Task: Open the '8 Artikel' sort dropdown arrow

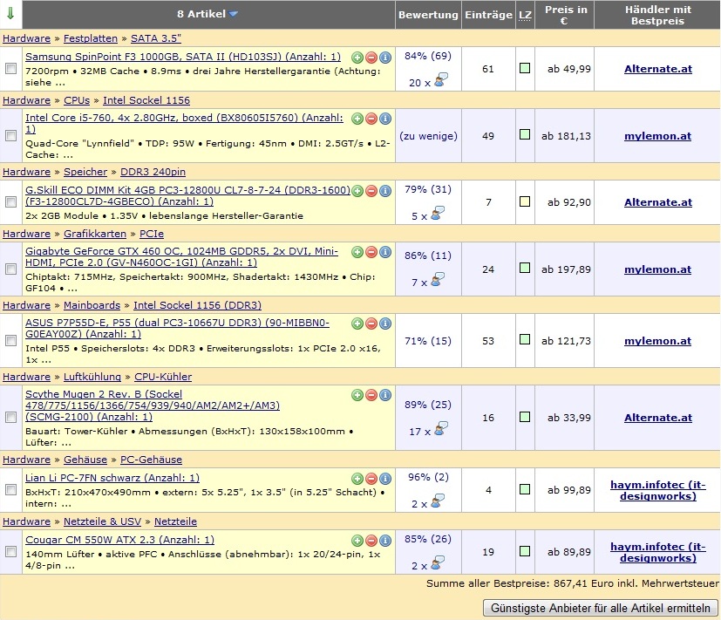Action: click(x=233, y=14)
